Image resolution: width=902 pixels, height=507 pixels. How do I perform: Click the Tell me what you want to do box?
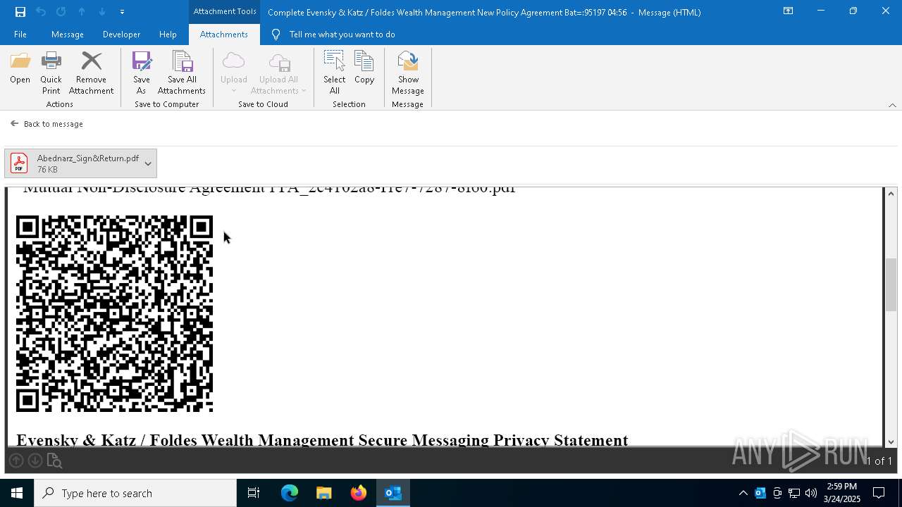[342, 35]
